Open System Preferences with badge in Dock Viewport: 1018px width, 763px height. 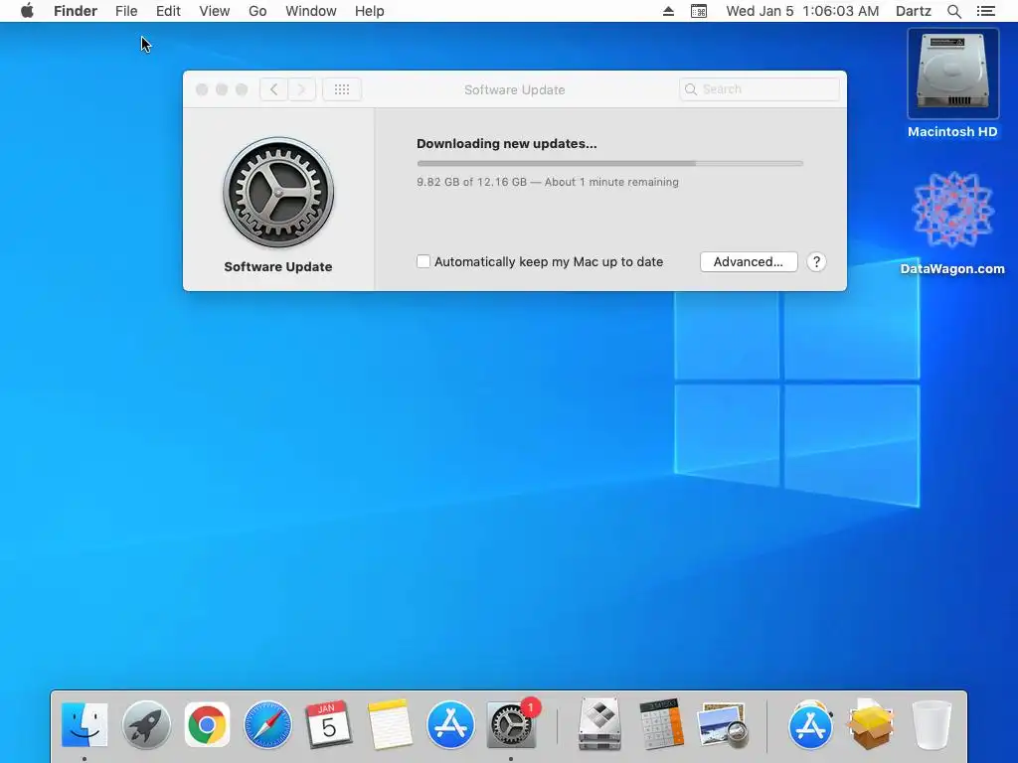point(512,724)
